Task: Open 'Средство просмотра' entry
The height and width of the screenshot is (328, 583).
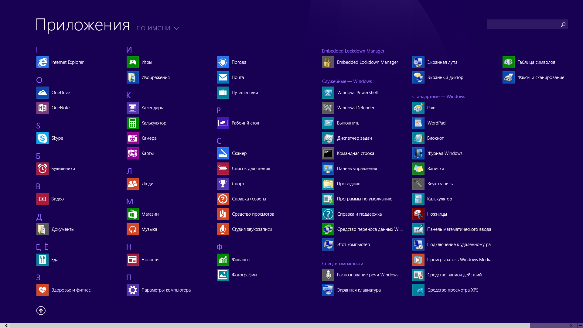Action: click(253, 214)
